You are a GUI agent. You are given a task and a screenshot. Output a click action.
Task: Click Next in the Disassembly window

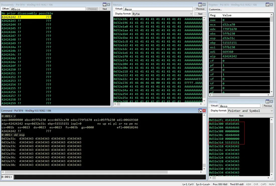(x=105, y=9)
